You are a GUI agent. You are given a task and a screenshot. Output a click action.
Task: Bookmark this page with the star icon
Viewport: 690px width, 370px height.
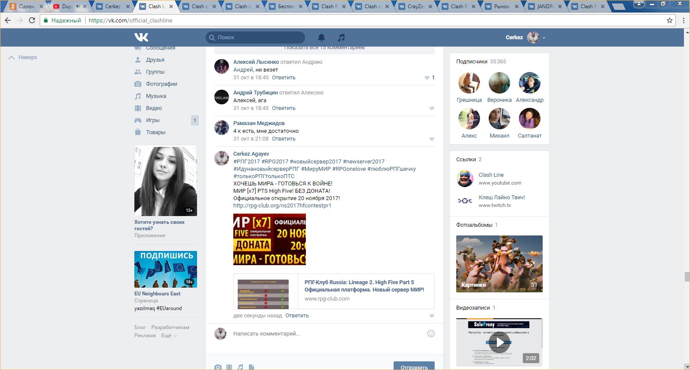670,20
